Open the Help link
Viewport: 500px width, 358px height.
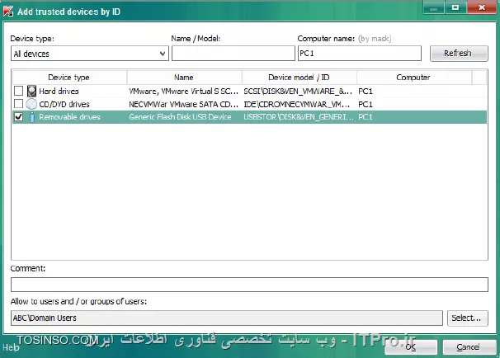click(x=11, y=347)
